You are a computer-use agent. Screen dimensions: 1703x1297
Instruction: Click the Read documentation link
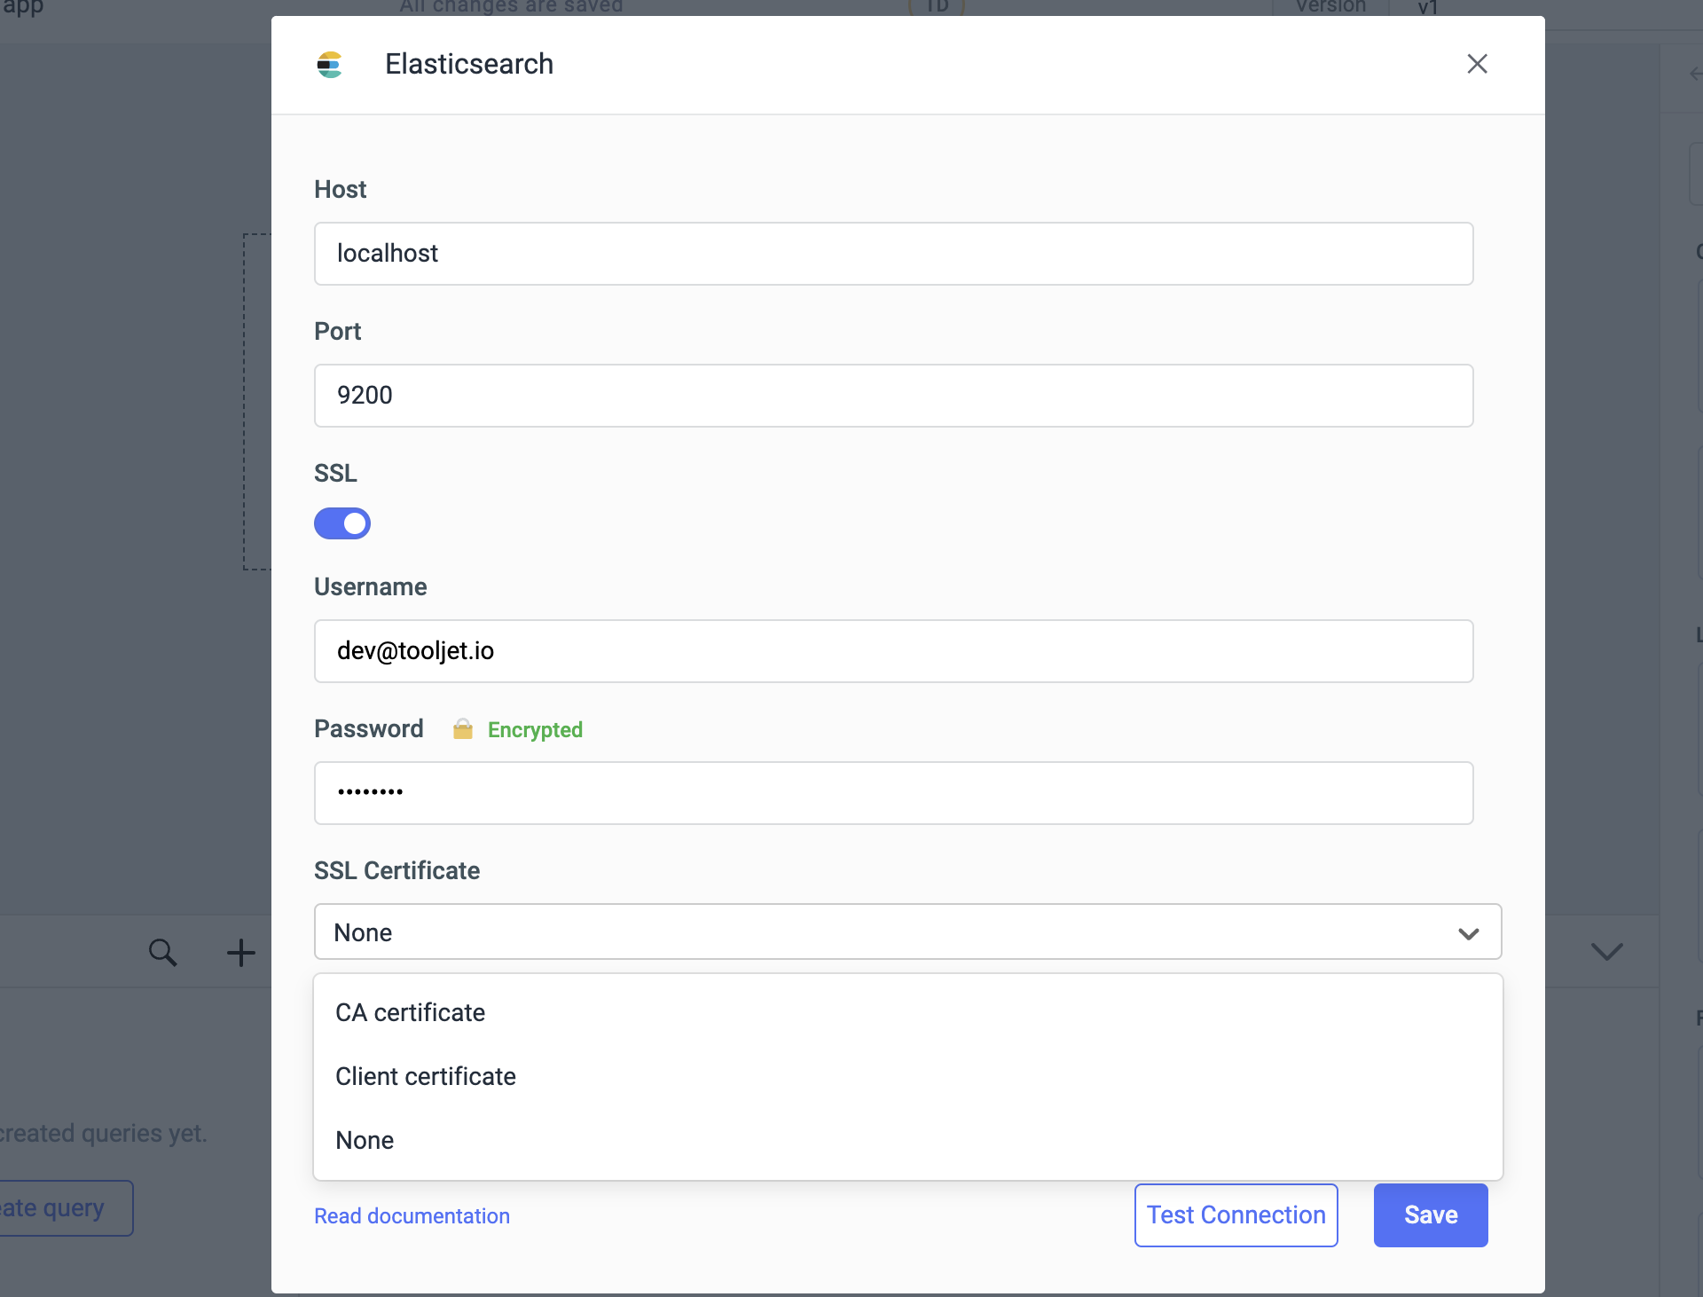412,1215
